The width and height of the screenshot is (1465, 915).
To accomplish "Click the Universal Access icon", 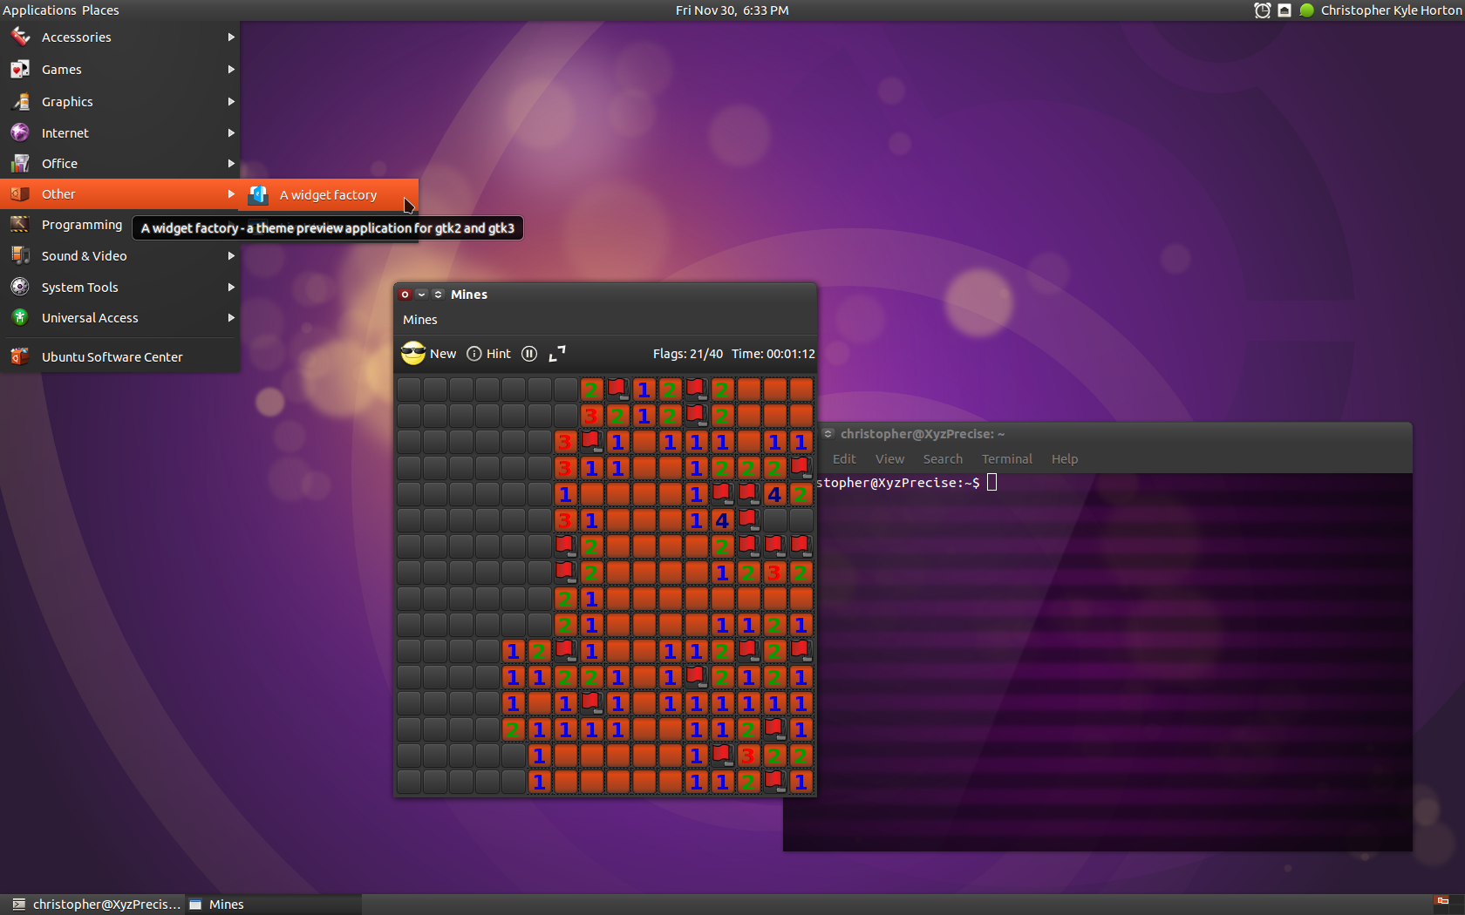I will [x=20, y=317].
